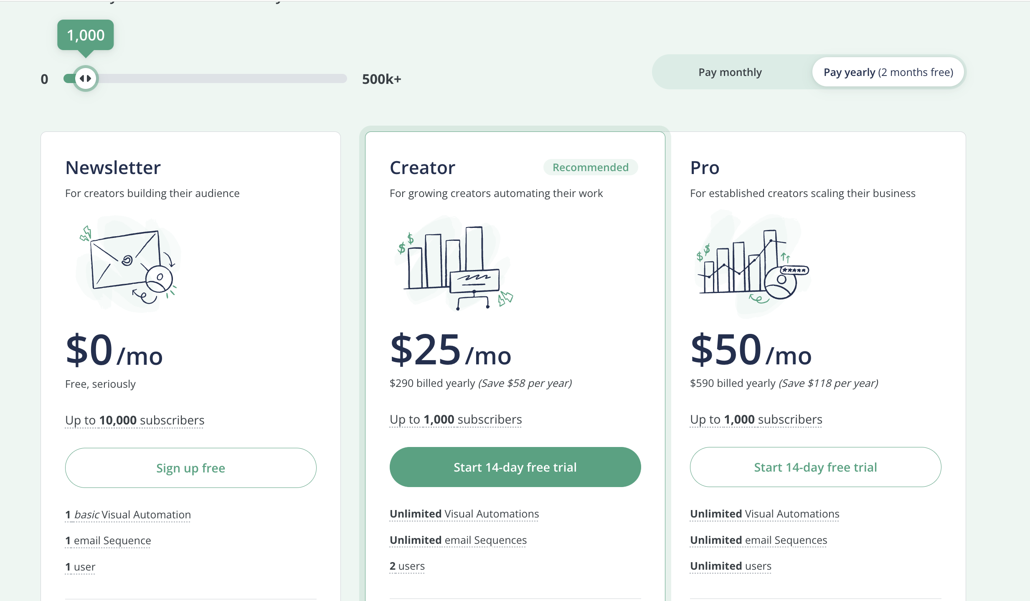Click '2 users' feature on Creator plan
1030x601 pixels.
click(x=407, y=566)
